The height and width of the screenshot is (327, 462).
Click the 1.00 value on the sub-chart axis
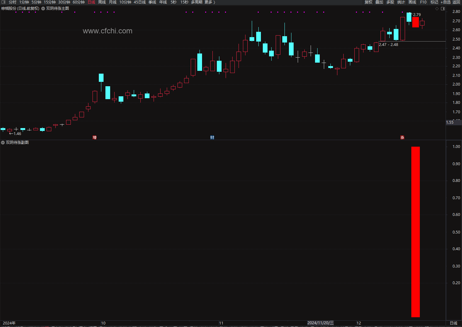pos(456,147)
